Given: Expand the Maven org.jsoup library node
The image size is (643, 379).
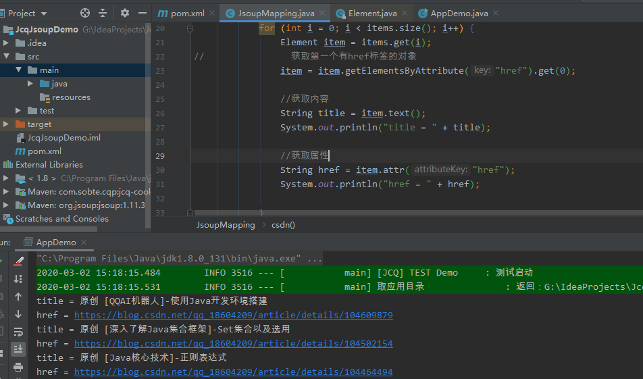Looking at the screenshot, I should 6,205.
